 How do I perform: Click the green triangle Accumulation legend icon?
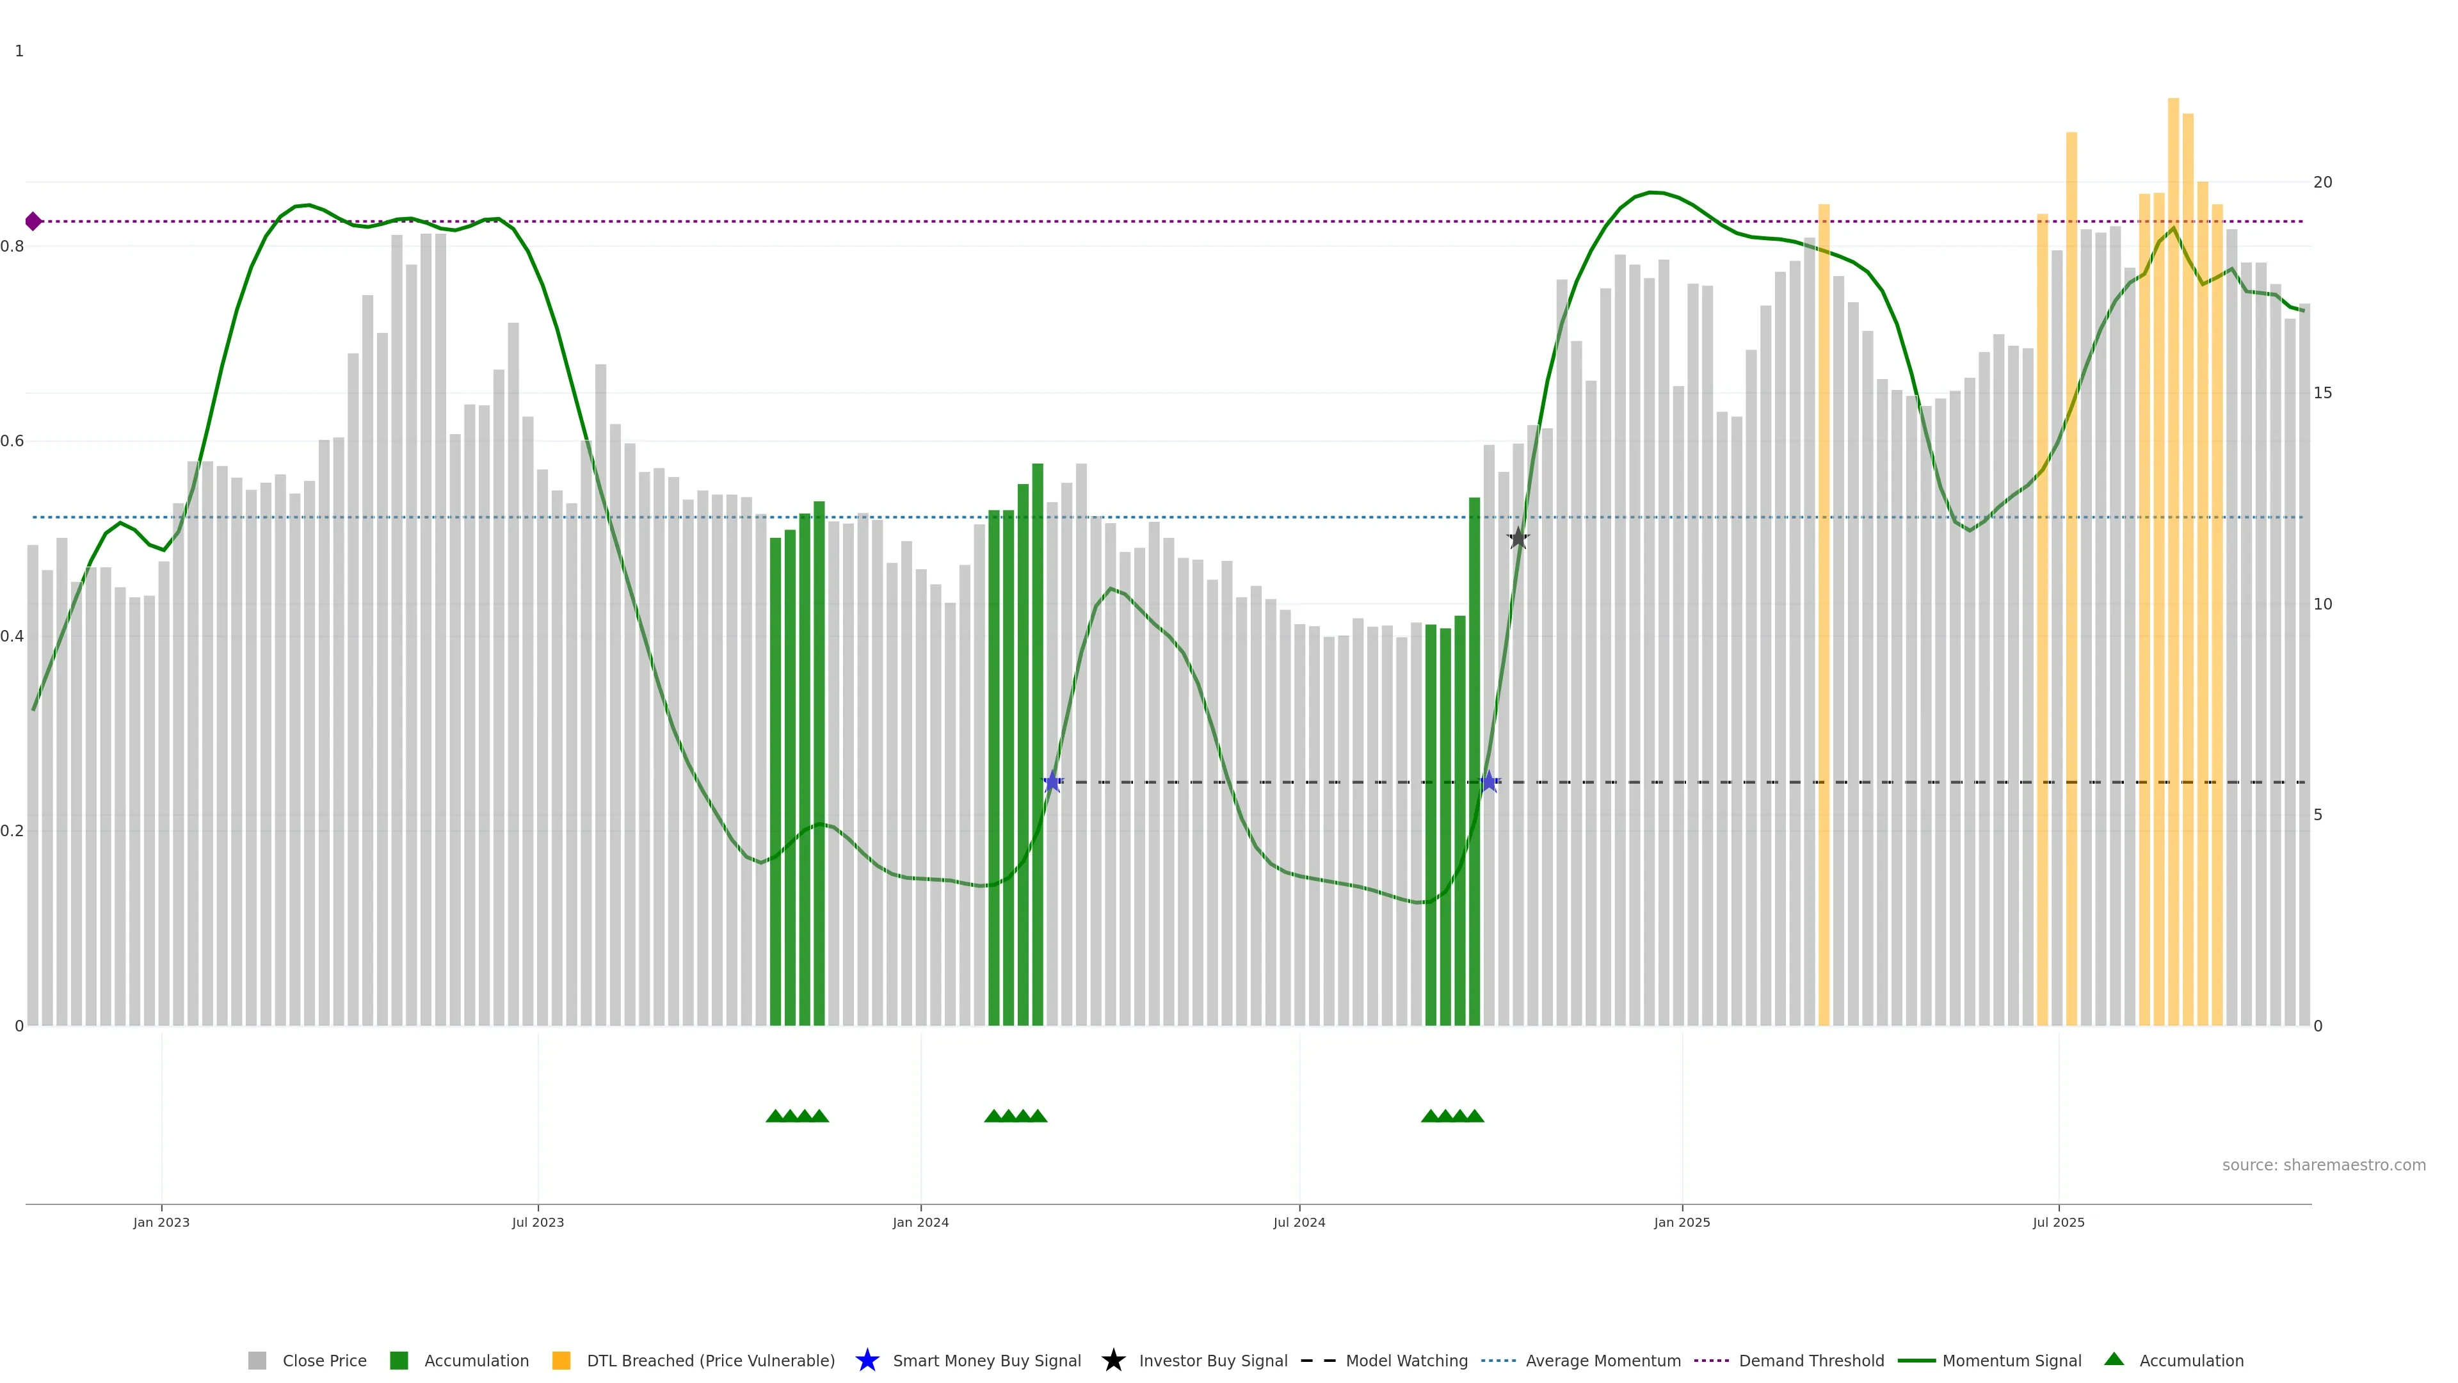[2114, 1359]
